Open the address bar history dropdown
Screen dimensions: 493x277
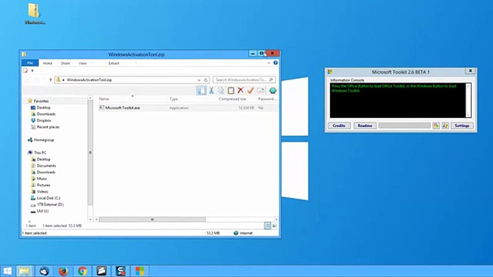pyautogui.click(x=199, y=80)
